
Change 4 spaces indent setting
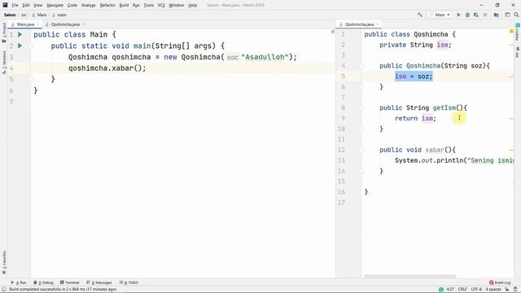[493, 290]
